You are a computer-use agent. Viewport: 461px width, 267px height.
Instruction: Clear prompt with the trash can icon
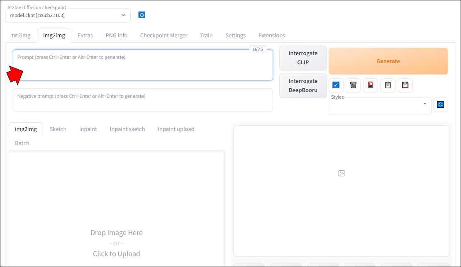[x=353, y=85]
